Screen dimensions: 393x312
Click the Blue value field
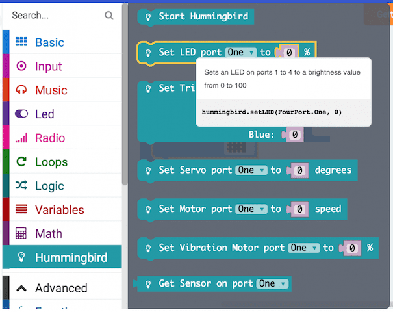tap(294, 135)
